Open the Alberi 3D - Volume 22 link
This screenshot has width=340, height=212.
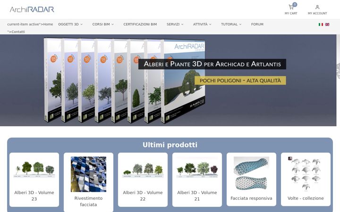coord(143,196)
